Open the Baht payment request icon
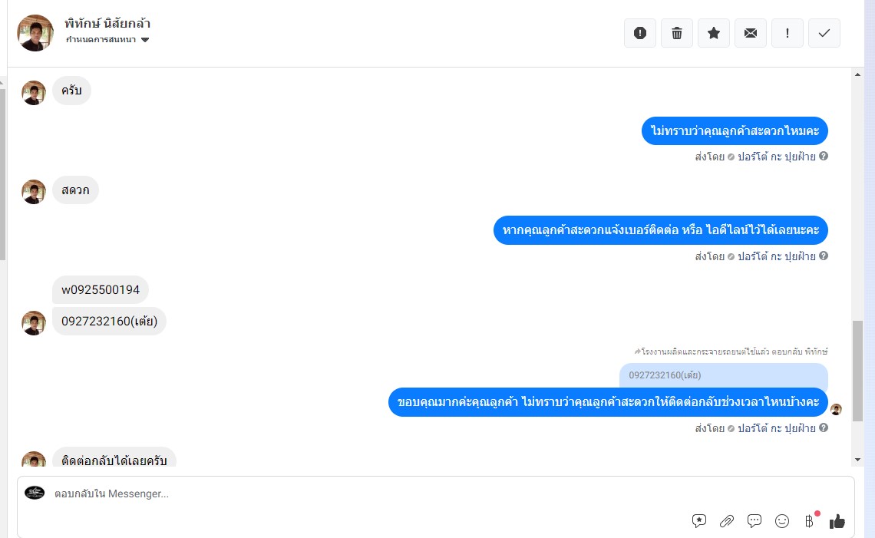Image resolution: width=875 pixels, height=538 pixels. (x=809, y=521)
